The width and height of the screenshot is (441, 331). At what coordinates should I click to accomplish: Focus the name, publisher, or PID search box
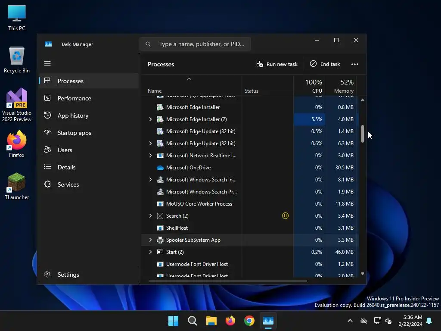[195, 44]
